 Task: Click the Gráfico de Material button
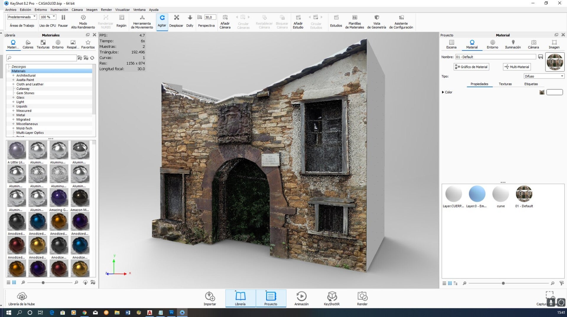[x=471, y=67]
